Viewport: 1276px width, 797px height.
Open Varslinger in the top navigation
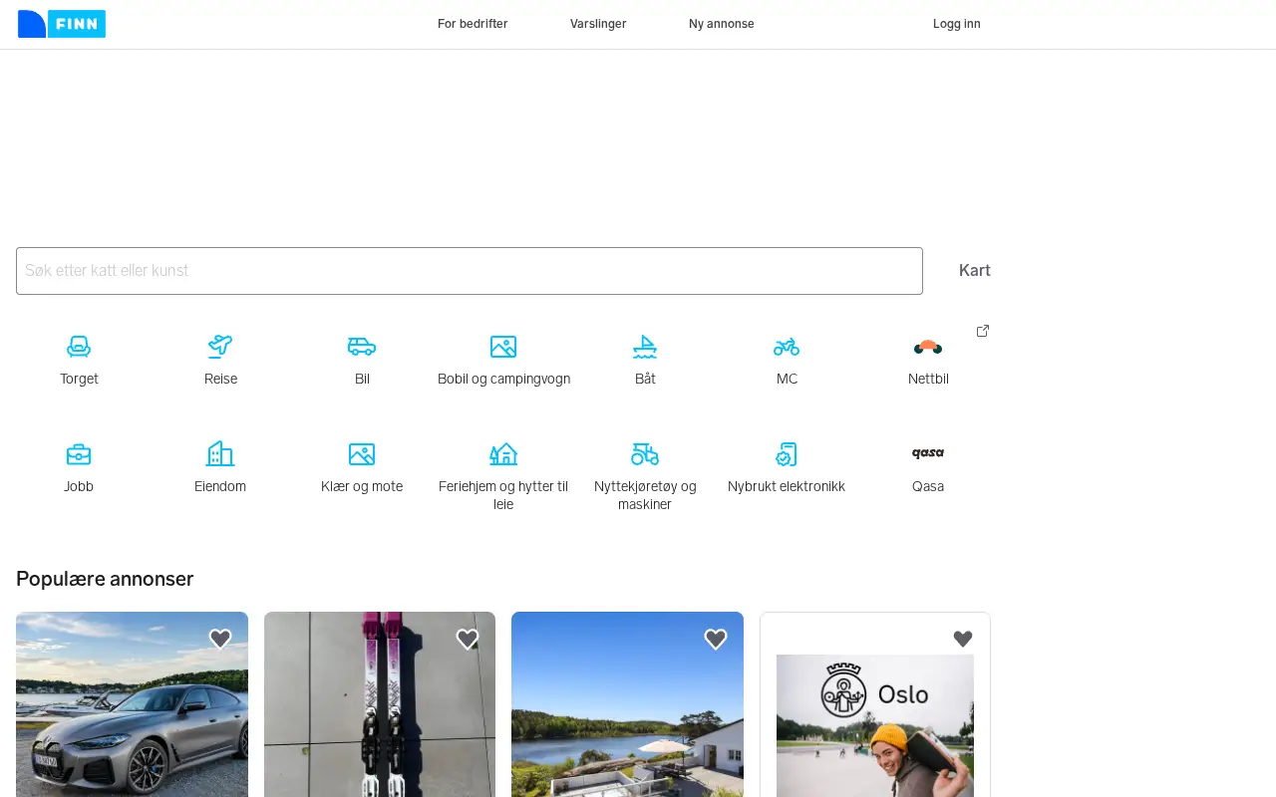pos(598,24)
